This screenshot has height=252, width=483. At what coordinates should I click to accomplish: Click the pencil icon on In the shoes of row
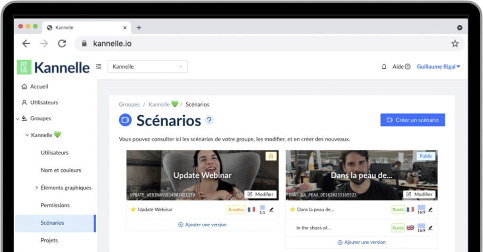(x=430, y=228)
